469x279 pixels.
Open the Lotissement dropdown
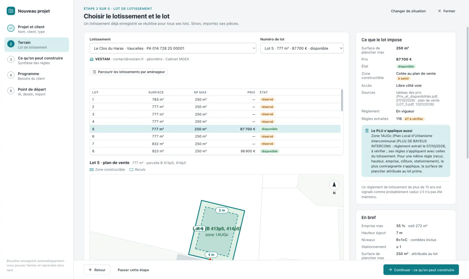(x=173, y=48)
